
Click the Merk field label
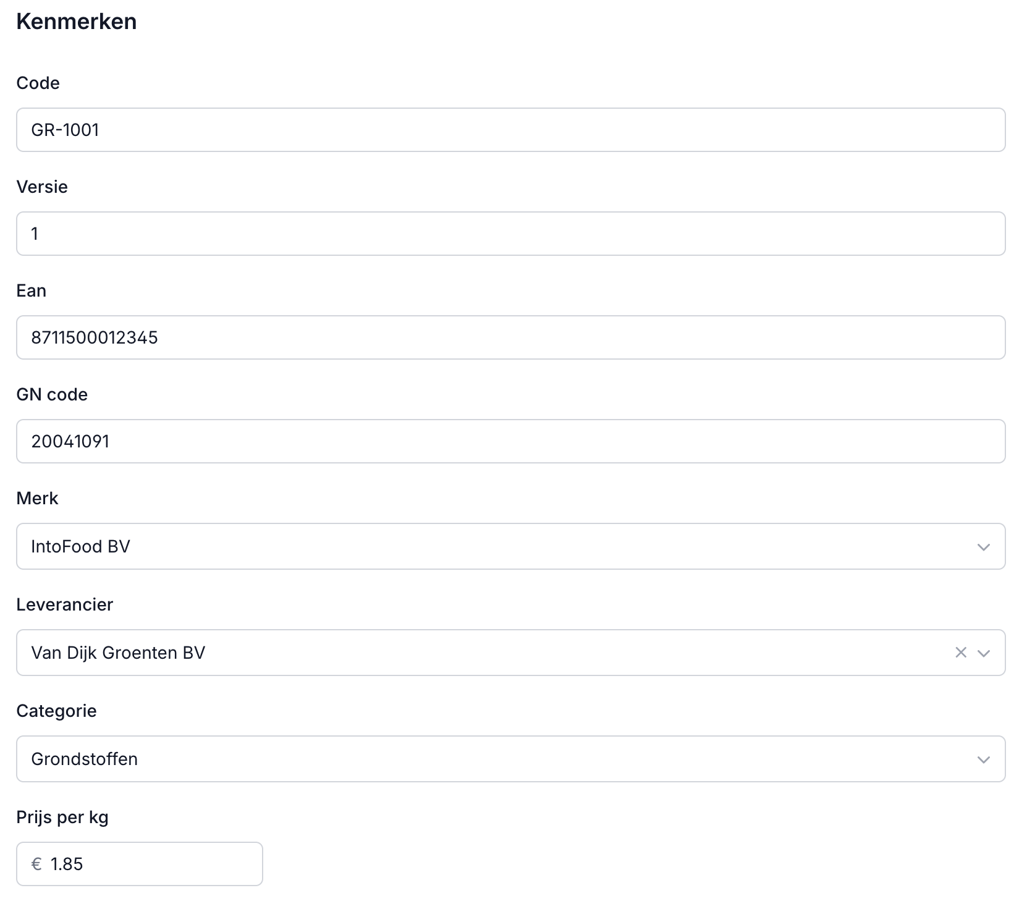click(37, 498)
